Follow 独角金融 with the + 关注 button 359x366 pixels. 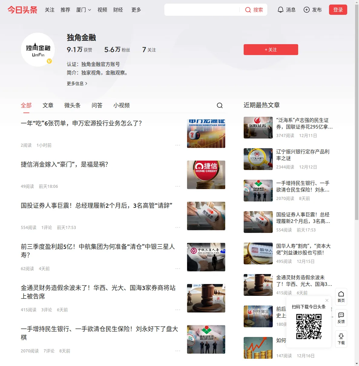coord(271,50)
